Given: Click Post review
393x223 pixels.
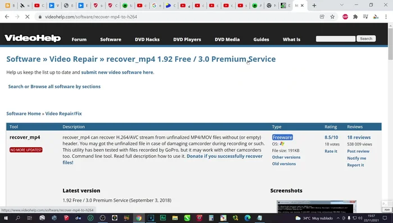Looking at the screenshot, I should 358,151.
